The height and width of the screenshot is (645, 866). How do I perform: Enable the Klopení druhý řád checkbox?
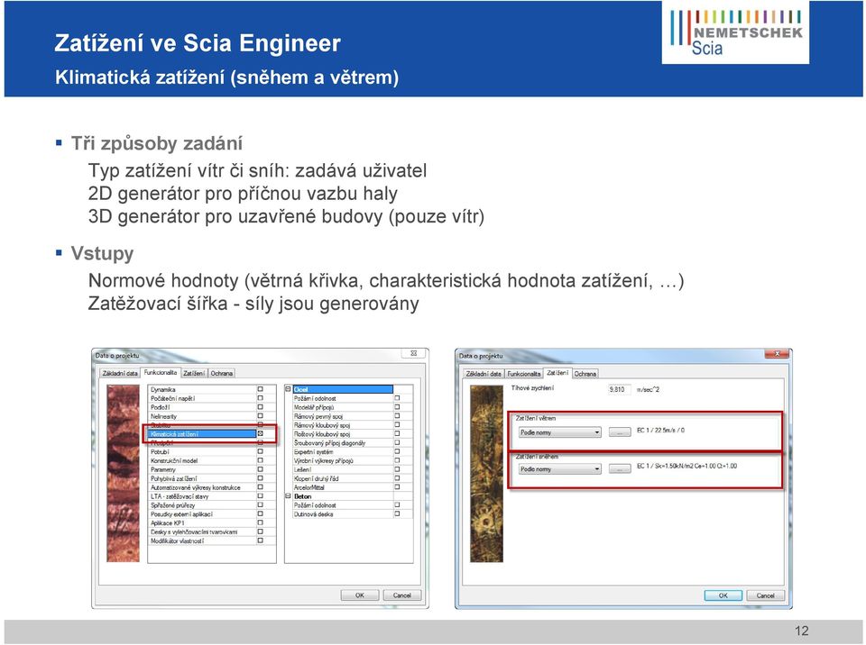[x=397, y=478]
